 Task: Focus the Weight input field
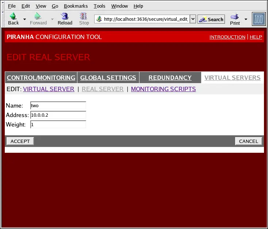(58, 125)
